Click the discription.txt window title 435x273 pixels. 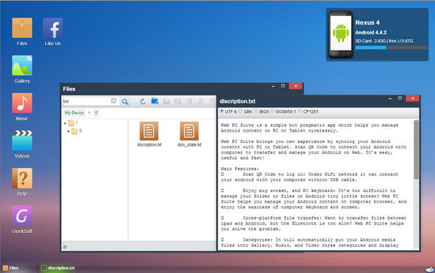[237, 101]
